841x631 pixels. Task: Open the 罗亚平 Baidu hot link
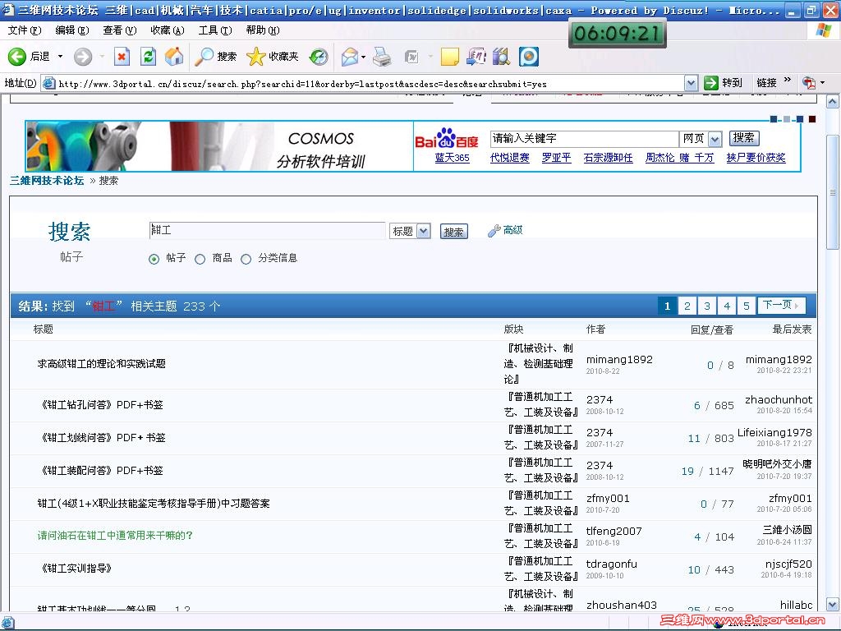click(x=556, y=158)
